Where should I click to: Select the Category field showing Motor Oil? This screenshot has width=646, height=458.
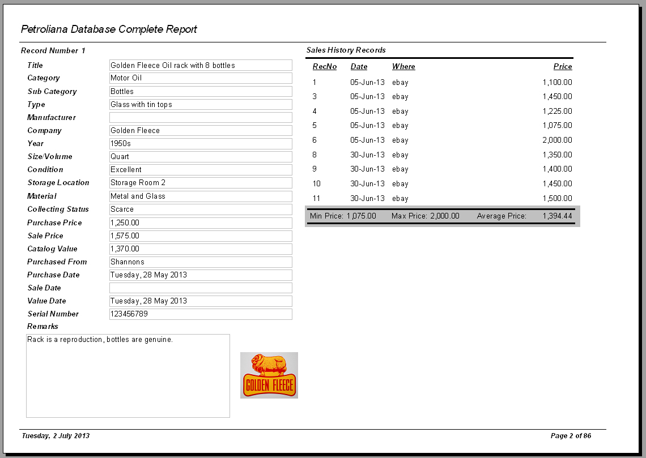pos(201,78)
